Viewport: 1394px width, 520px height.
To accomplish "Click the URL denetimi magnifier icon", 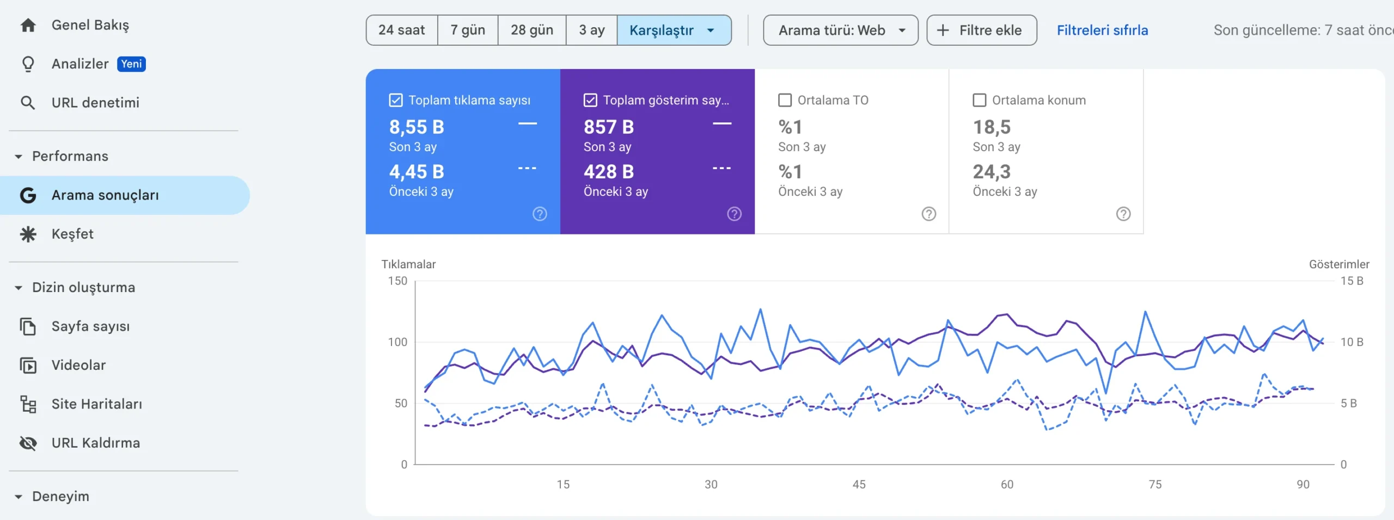I will pyautogui.click(x=28, y=103).
